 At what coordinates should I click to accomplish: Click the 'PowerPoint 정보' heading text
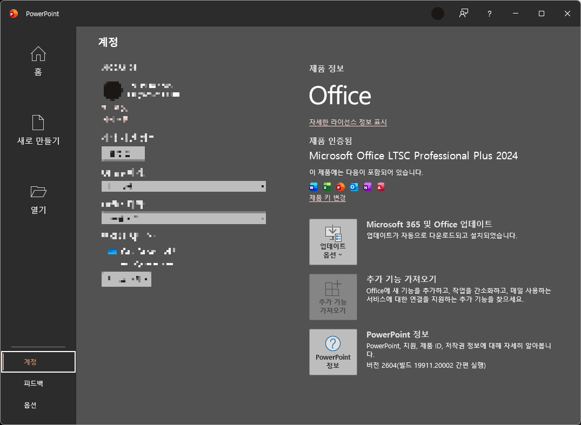tap(398, 334)
